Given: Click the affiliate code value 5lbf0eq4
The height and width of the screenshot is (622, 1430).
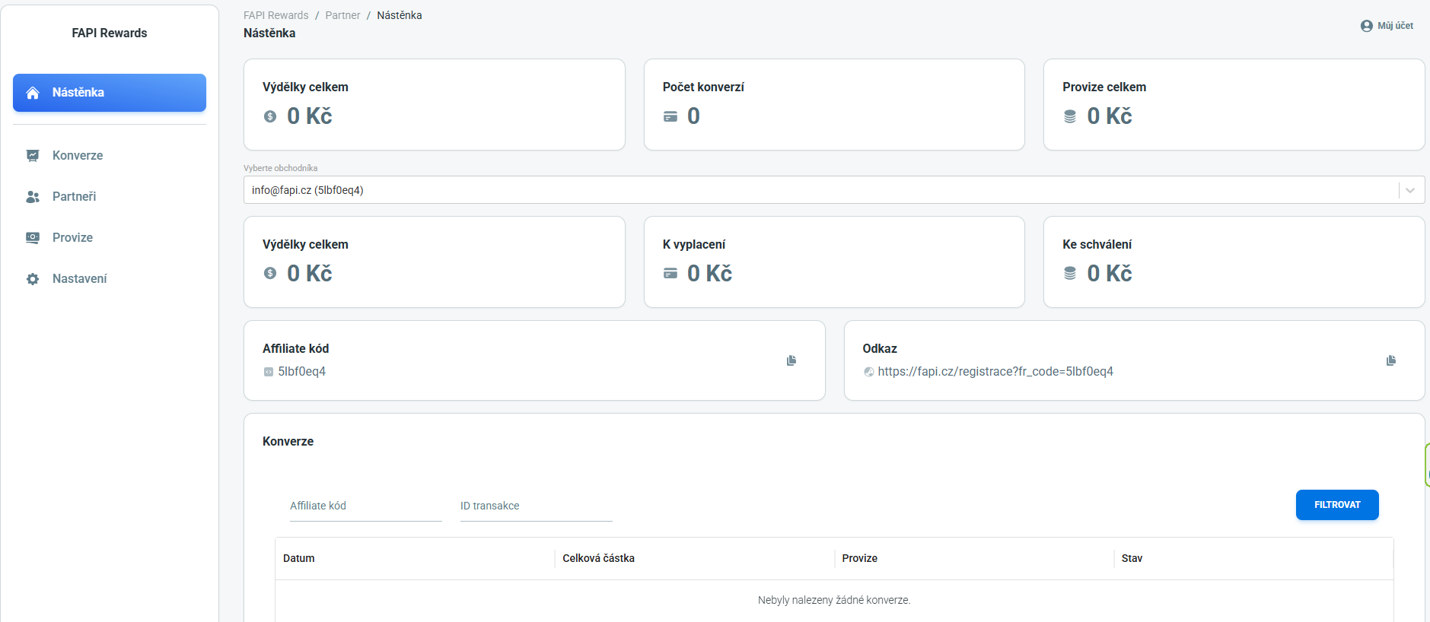Looking at the screenshot, I should pyautogui.click(x=302, y=372).
